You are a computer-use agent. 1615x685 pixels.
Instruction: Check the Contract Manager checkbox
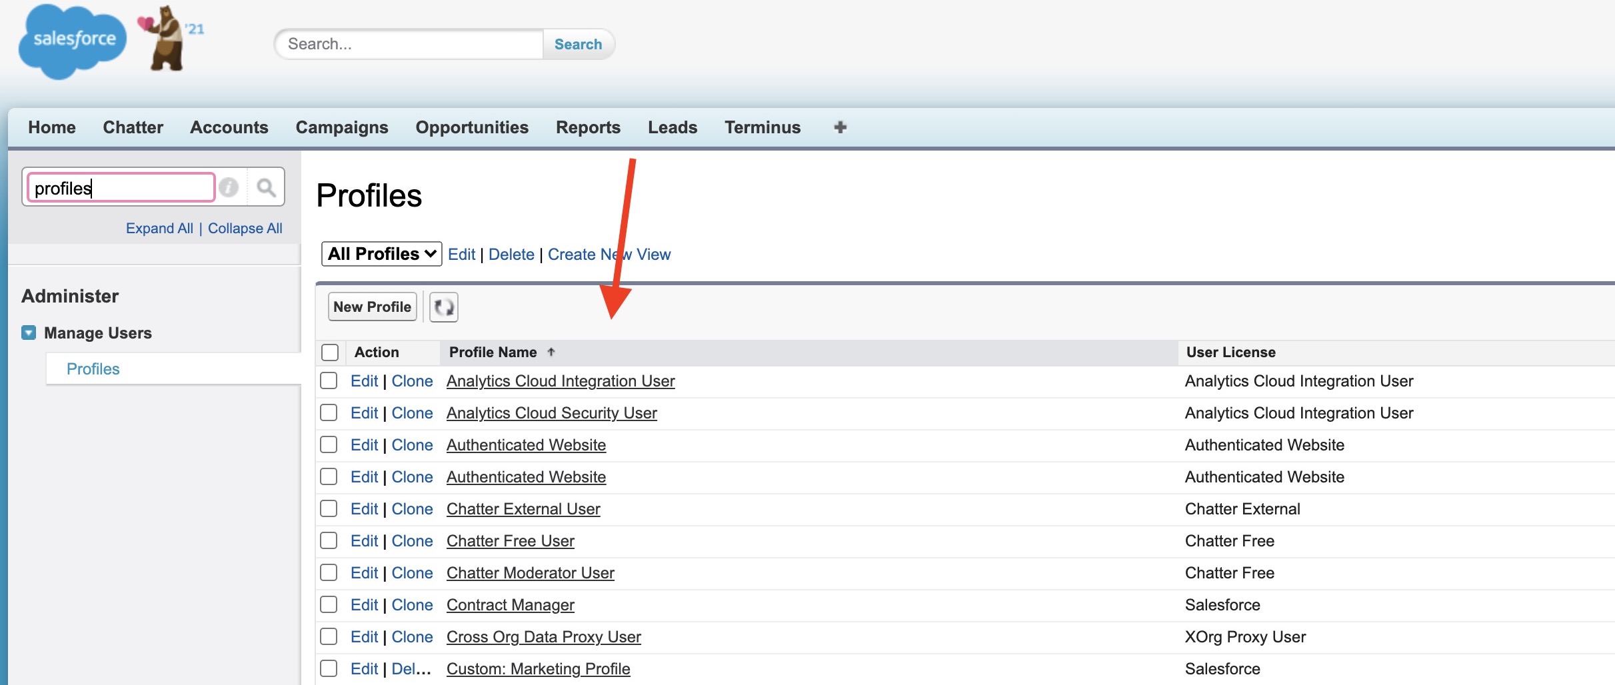329,604
